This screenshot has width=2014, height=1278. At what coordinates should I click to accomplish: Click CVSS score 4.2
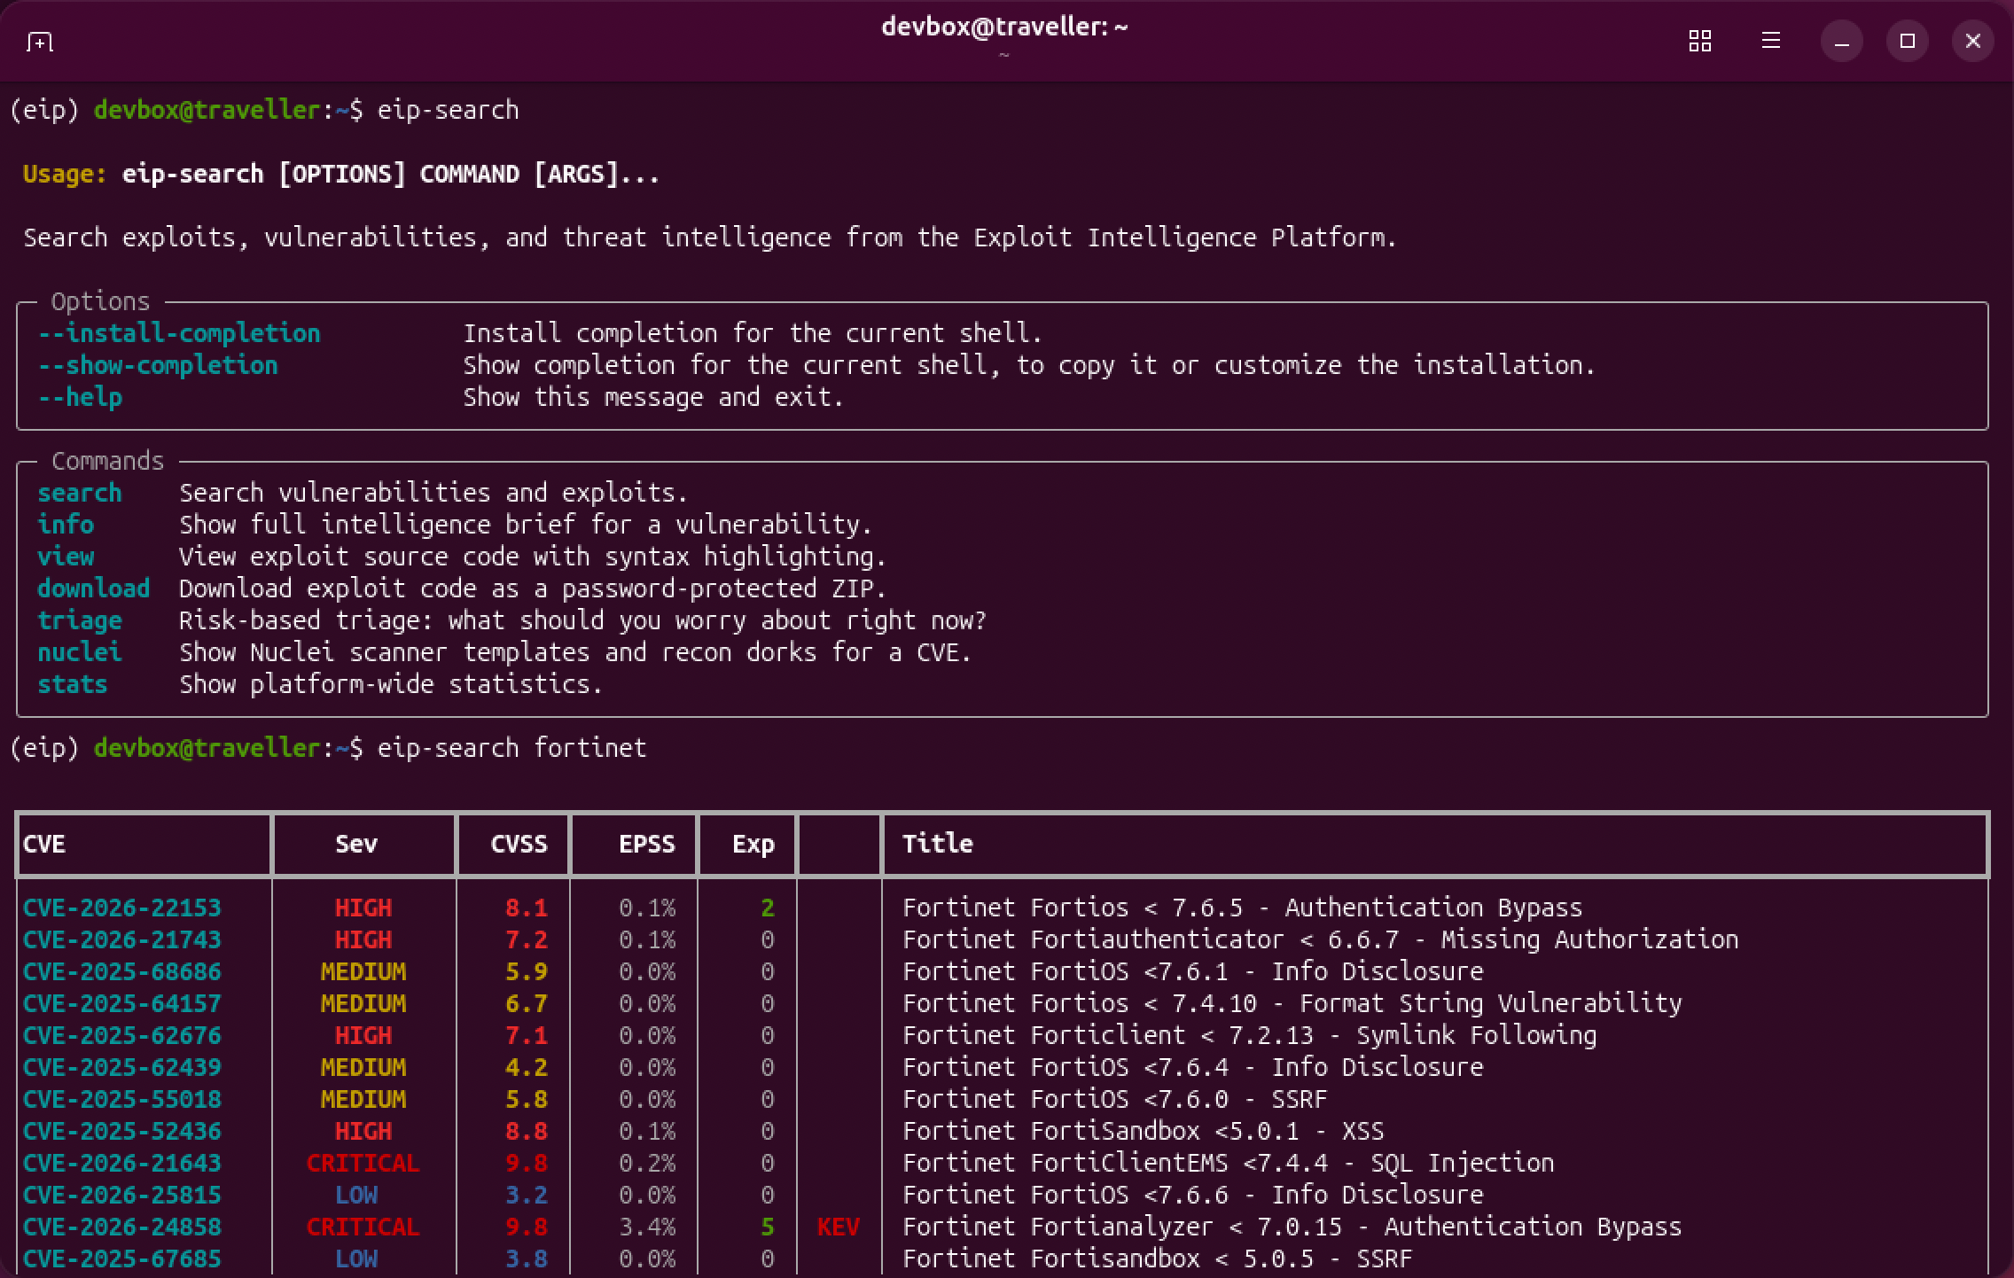[x=527, y=1067]
